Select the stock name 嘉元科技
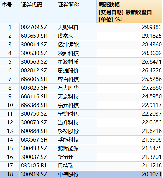Screen dimensions: 163x178 tap(68, 105)
